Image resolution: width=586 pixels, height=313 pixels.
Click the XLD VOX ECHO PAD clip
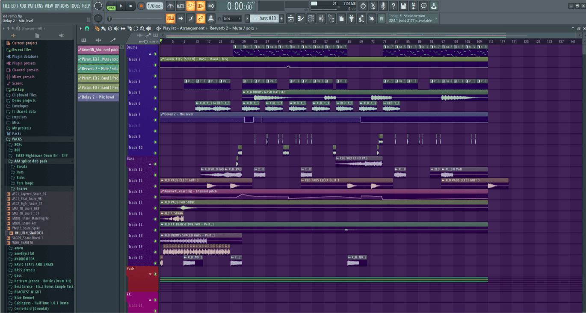point(359,161)
